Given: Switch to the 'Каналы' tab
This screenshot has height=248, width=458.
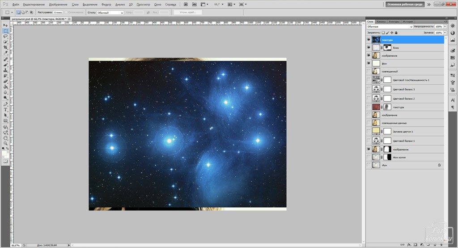Looking at the screenshot, I should point(381,21).
